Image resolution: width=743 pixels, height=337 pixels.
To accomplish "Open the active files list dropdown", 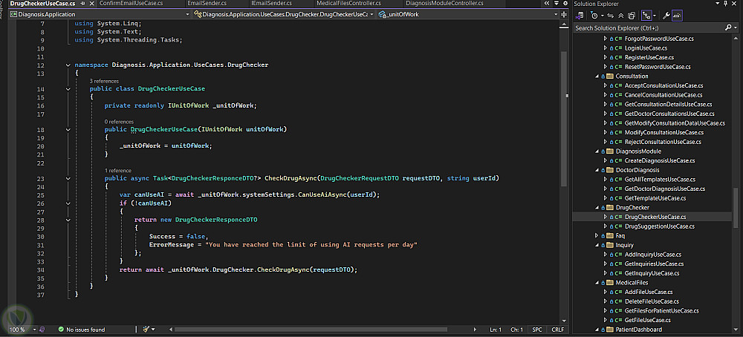I will tap(557, 3).
